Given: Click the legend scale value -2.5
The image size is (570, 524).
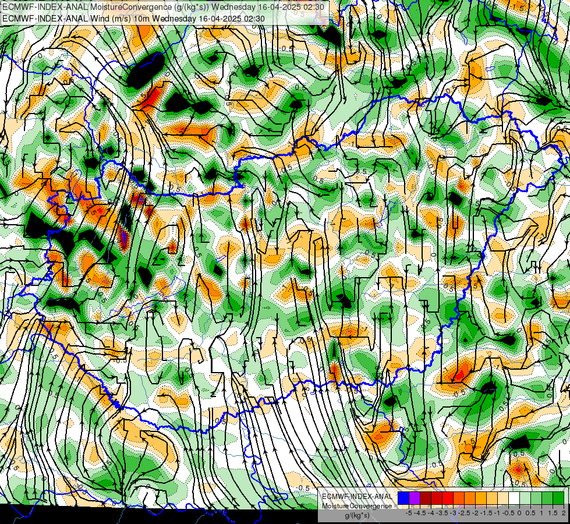Looking at the screenshot, I should coord(464,513).
